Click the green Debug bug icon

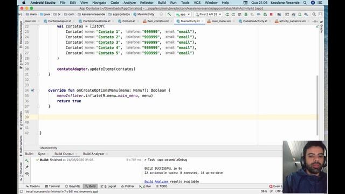pyautogui.click(x=246, y=15)
